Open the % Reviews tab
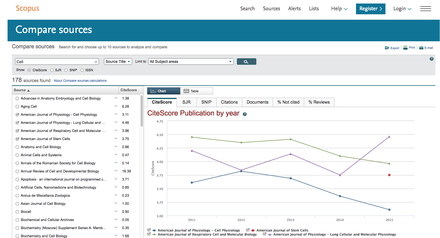 coord(319,102)
